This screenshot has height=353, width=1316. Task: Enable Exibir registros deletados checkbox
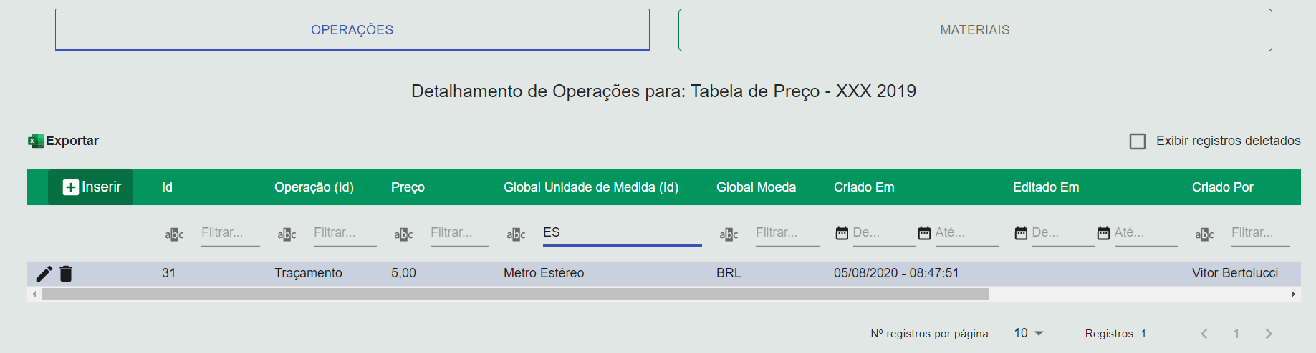1137,141
